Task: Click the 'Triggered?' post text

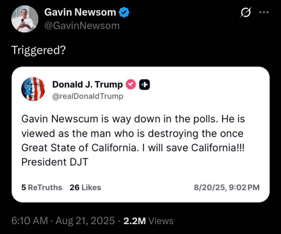Action: (x=39, y=50)
